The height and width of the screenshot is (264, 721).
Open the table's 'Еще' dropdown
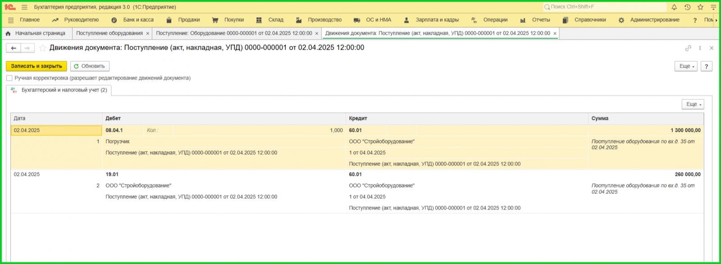(693, 104)
